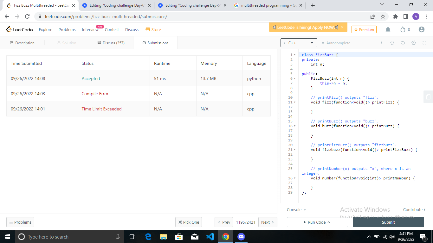Viewport: 433px width, 243px height.
Task: Switch to the multithreaded programming Google tab
Action: [268, 5]
